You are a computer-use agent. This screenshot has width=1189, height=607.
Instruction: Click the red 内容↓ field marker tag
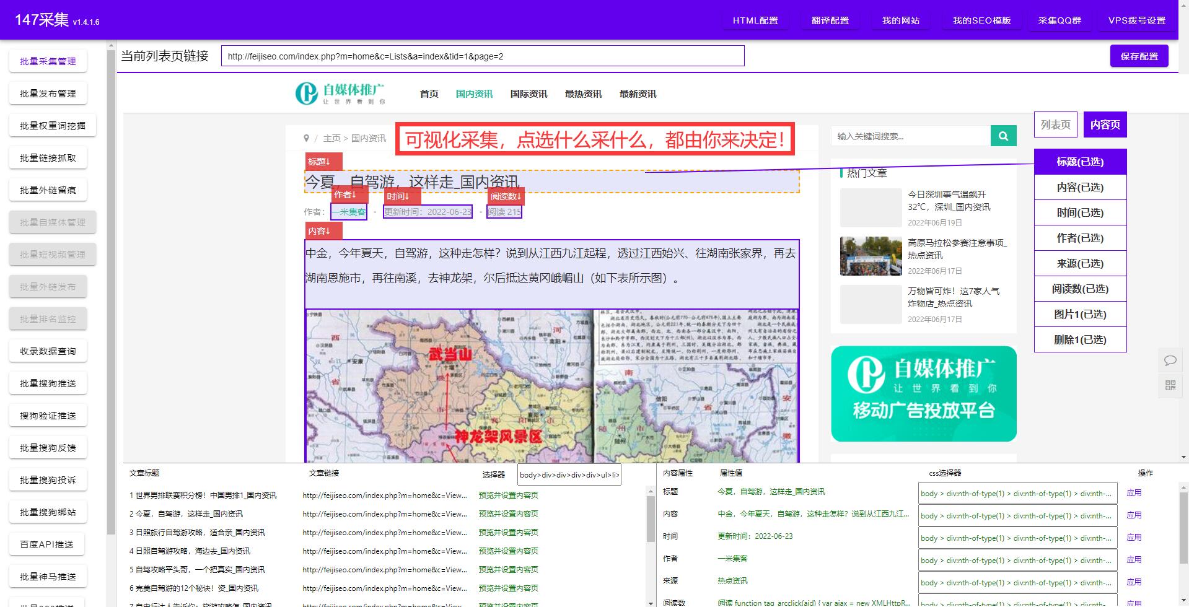click(x=323, y=230)
